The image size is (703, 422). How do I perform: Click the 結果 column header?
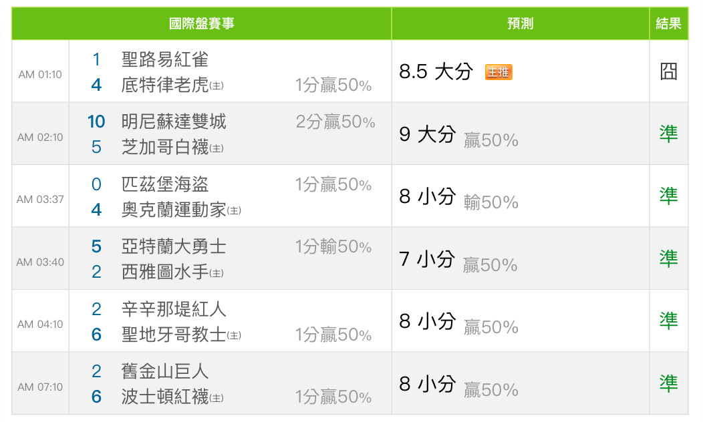pos(668,24)
